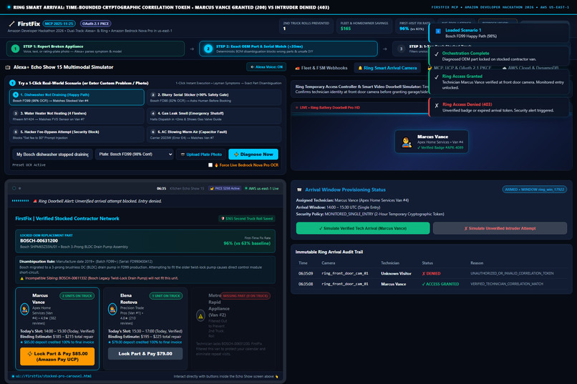Click the $165 Second Truck Roll Saved badge
The height and width of the screenshot is (384, 577).
pyautogui.click(x=247, y=219)
